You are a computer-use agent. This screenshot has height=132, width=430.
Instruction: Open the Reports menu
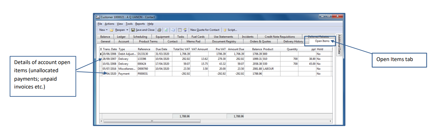pos(140,24)
